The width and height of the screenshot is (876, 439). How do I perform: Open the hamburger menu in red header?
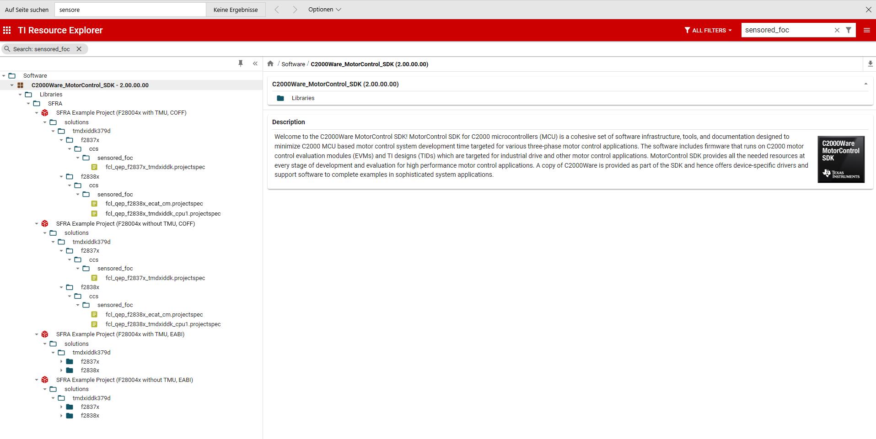(x=866, y=30)
